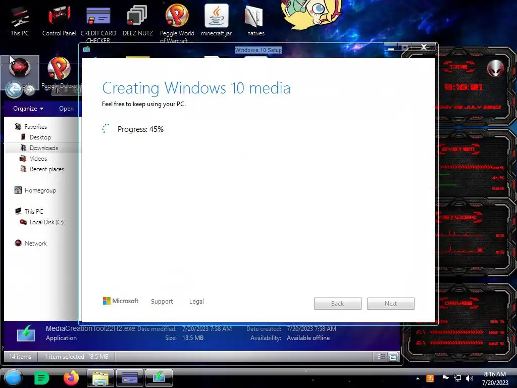Viewport: 517px width, 388px height.
Task: Select Peggle World of Warcraft desktop icon
Action: 177,23
